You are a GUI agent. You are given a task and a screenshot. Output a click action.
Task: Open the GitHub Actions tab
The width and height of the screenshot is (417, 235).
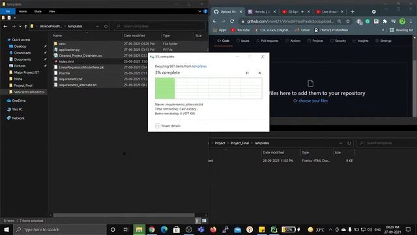coord(293,40)
